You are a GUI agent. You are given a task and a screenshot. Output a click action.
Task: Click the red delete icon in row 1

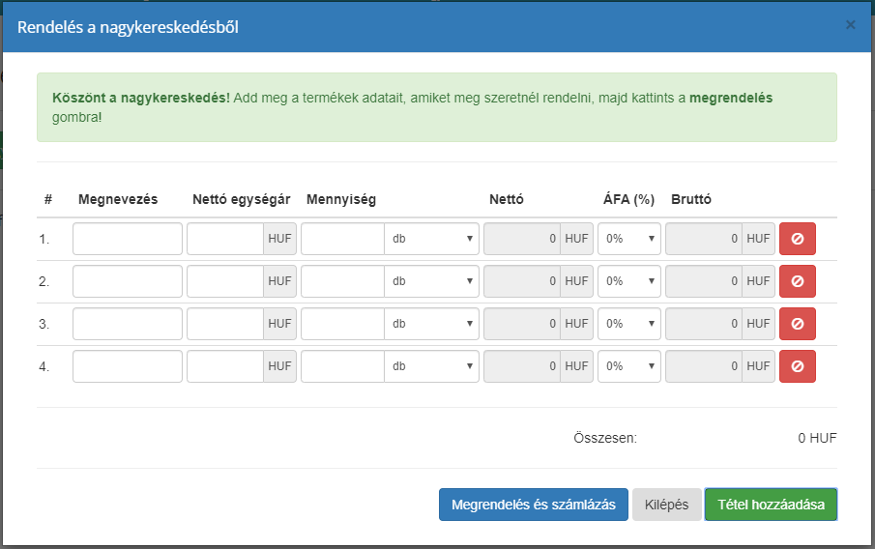coord(797,239)
